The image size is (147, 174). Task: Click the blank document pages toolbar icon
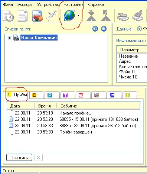(x=23, y=16)
